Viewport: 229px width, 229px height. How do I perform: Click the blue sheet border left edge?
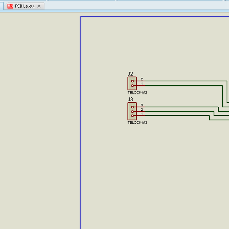[81, 153]
